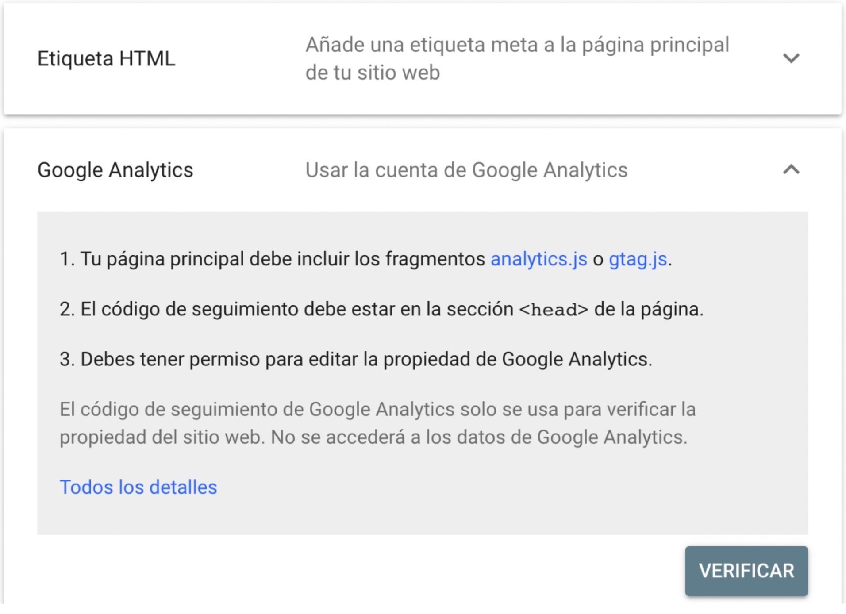The width and height of the screenshot is (846, 614).
Task: Click the <head> code text
Action: tap(553, 310)
